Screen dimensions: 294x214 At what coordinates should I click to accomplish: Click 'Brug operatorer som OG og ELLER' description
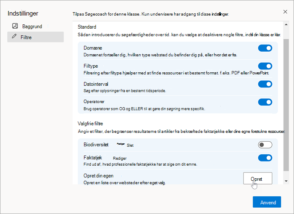(x=144, y=109)
